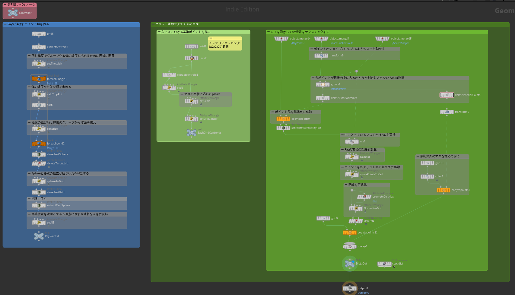The image size is (515, 295).
Task: Toggle the display flag on Dist_Out node
Action: 353,262
